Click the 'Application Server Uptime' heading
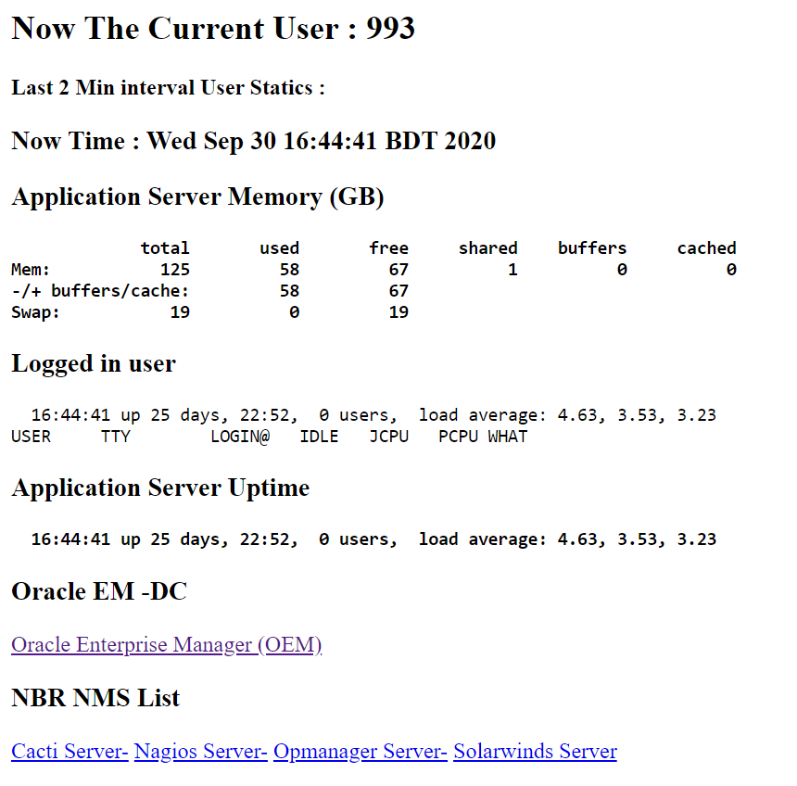 (160, 488)
